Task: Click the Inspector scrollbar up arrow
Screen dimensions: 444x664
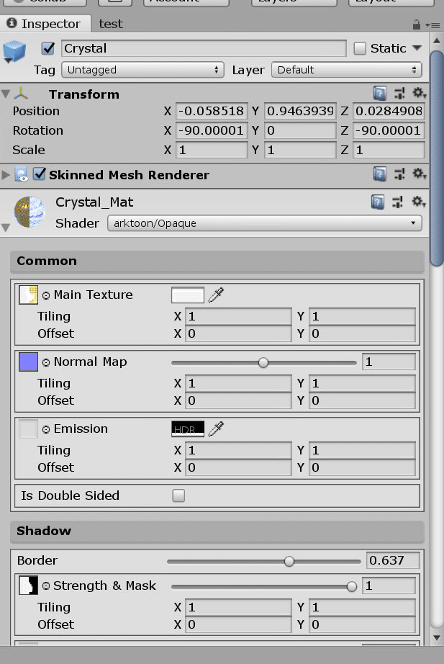Action: [436, 41]
